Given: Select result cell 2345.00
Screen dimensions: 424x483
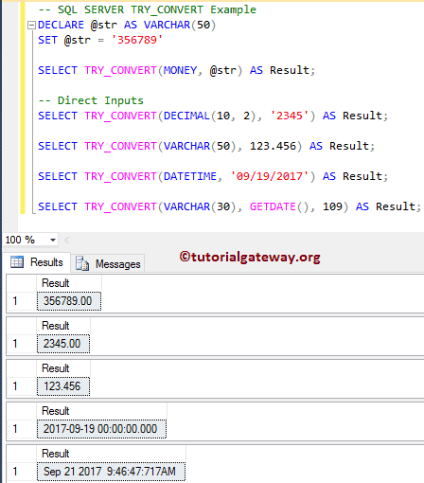Looking at the screenshot, I should 63,344.
